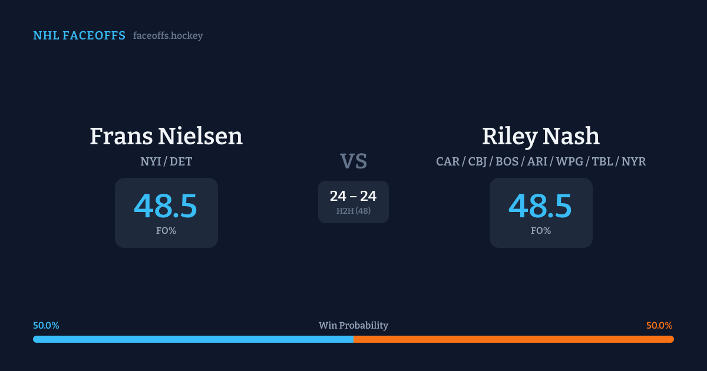Click NYI under Frans Nielsen
Image resolution: width=707 pixels, height=371 pixels.
[x=151, y=161]
